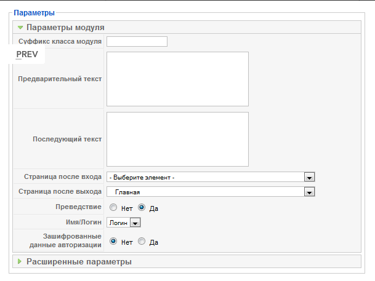Collapse the Параметры модуля section arrow
This screenshot has width=375, height=281.
click(x=20, y=28)
